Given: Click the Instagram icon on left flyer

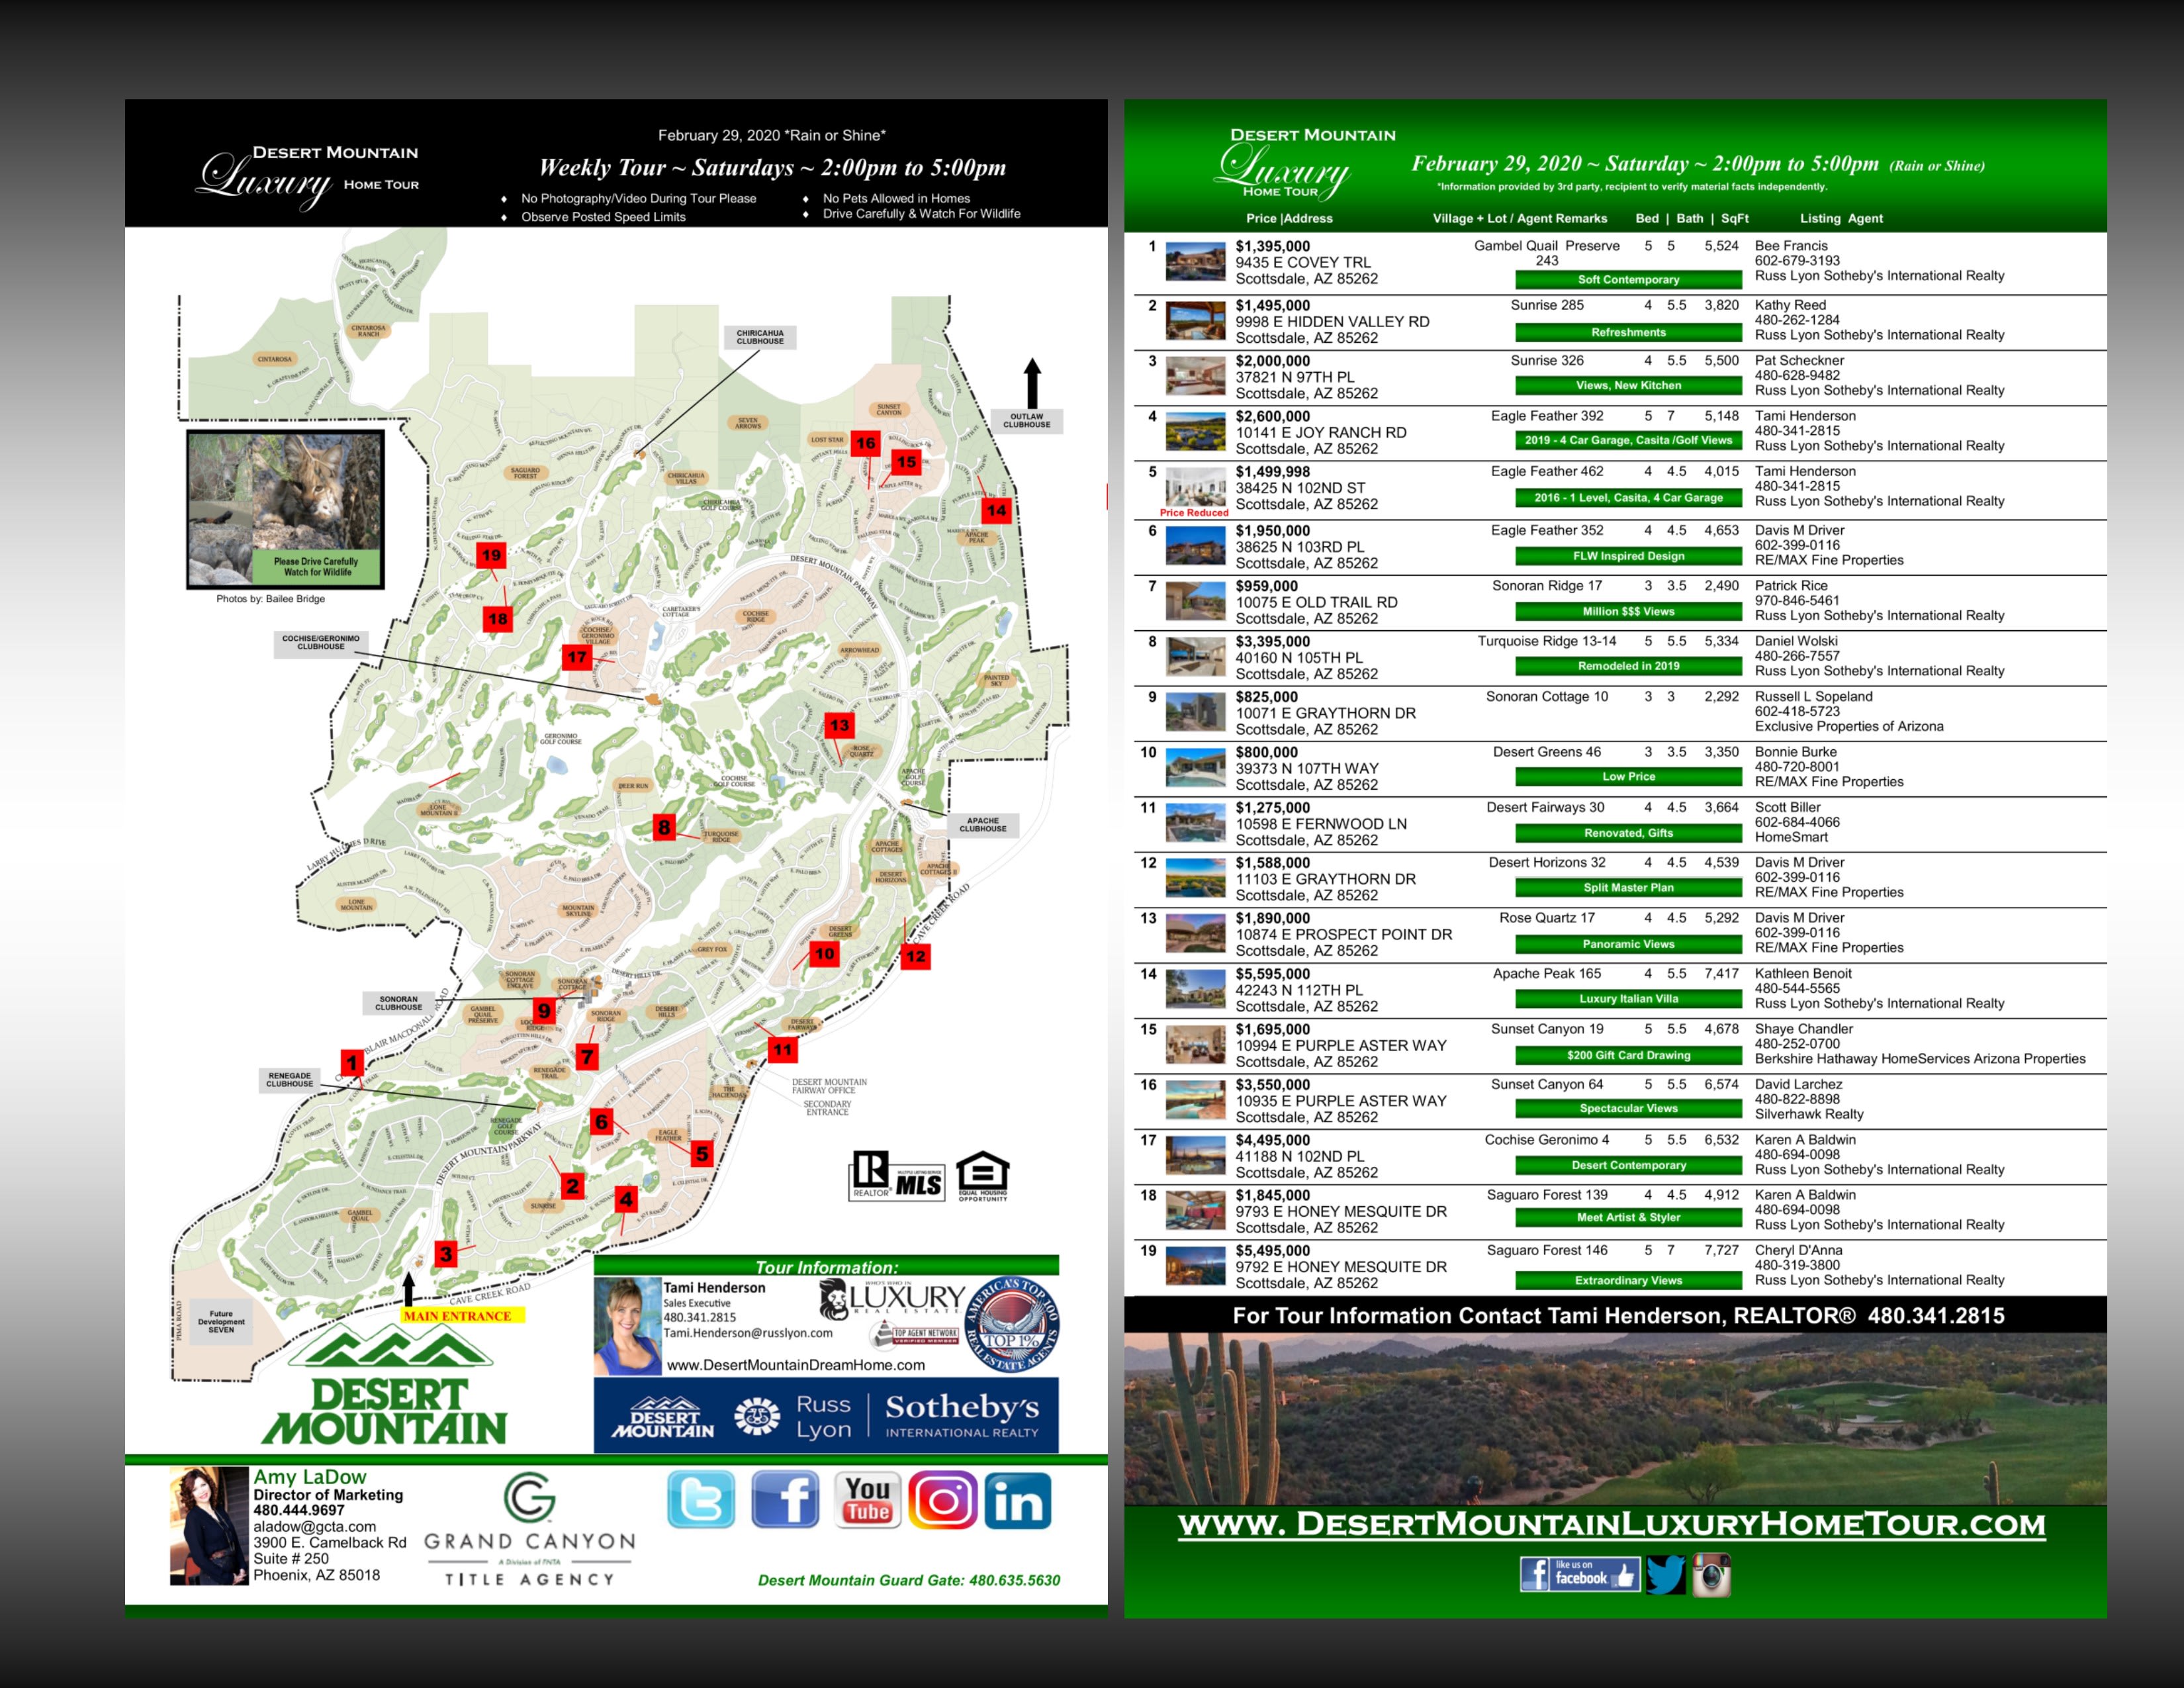Looking at the screenshot, I should 942,1499.
